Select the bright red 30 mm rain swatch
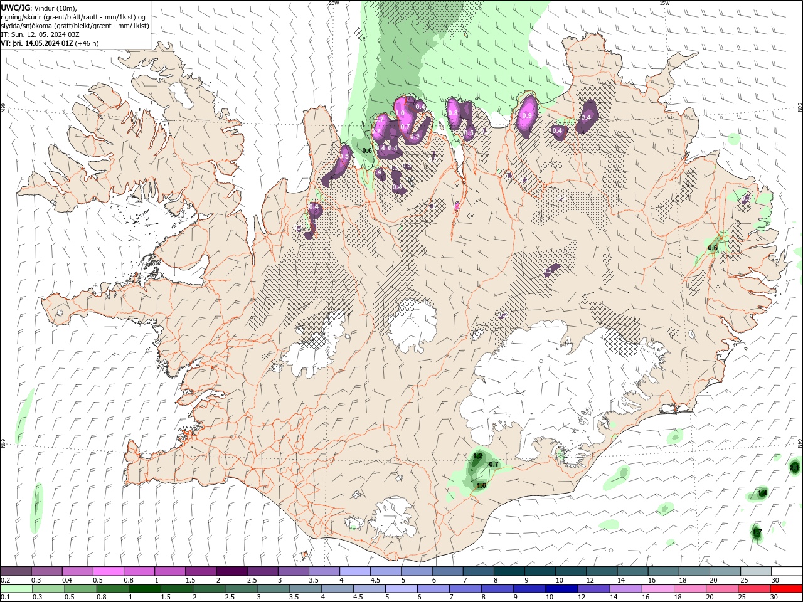 click(786, 589)
